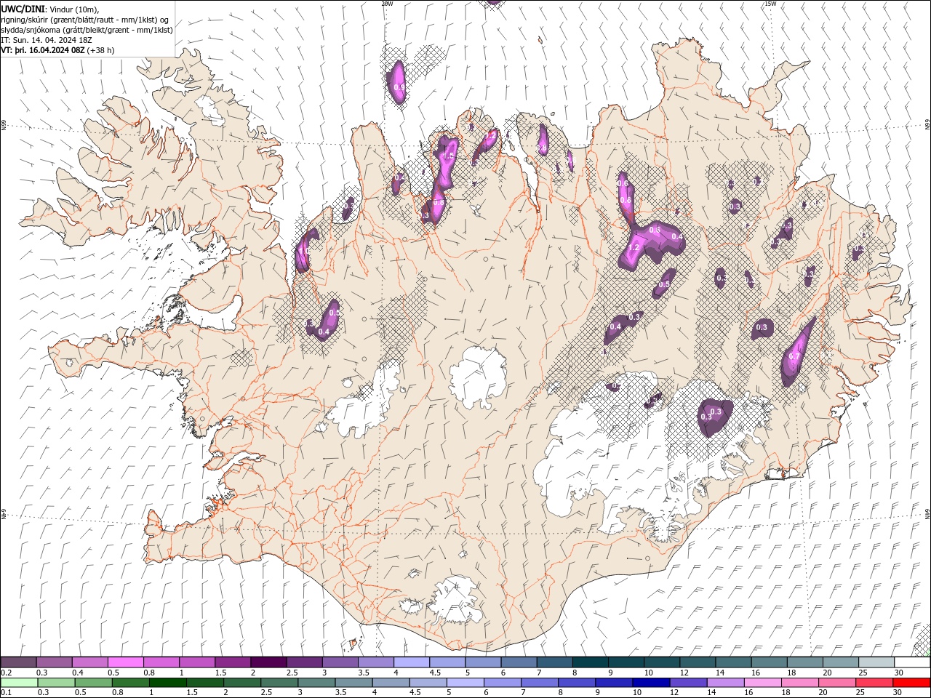Choose the 18 swatch in the snow legend

805,662
